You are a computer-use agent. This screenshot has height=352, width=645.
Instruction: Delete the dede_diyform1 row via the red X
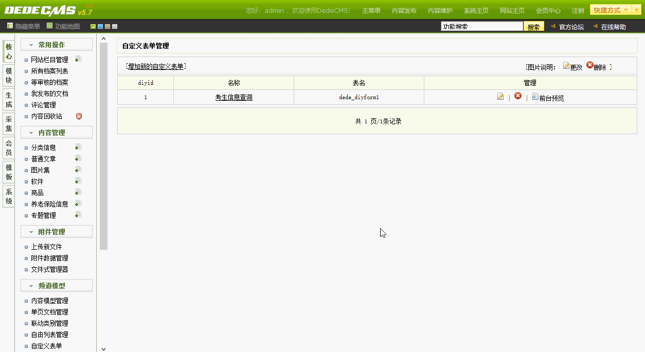tap(517, 96)
